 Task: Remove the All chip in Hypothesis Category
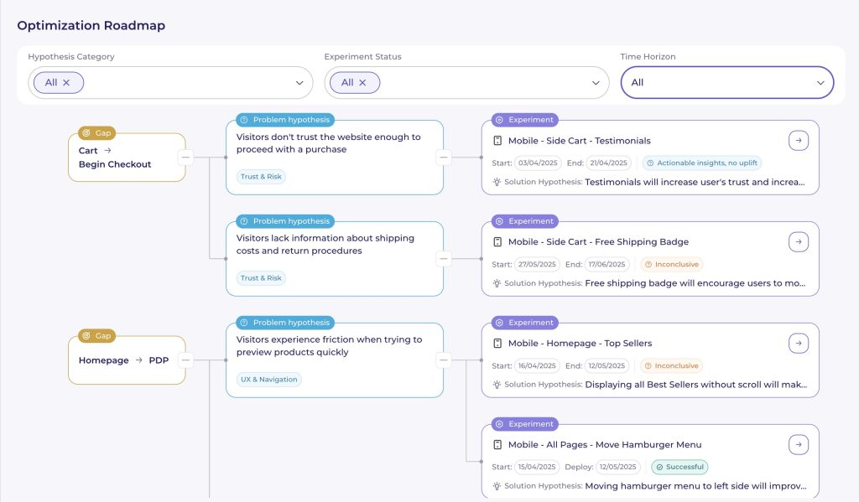66,83
